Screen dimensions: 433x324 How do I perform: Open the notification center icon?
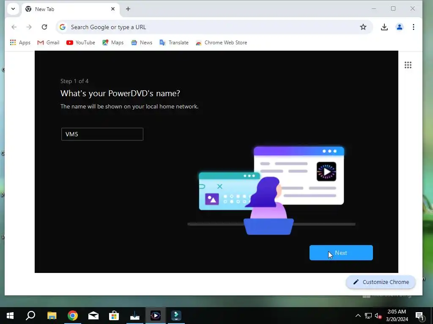point(419,316)
